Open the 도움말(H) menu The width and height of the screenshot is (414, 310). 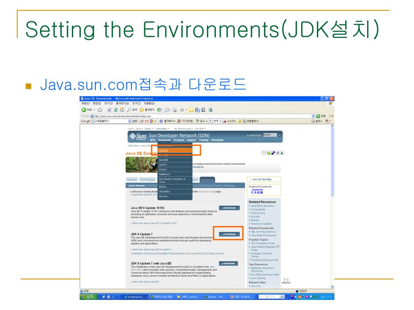tap(149, 103)
